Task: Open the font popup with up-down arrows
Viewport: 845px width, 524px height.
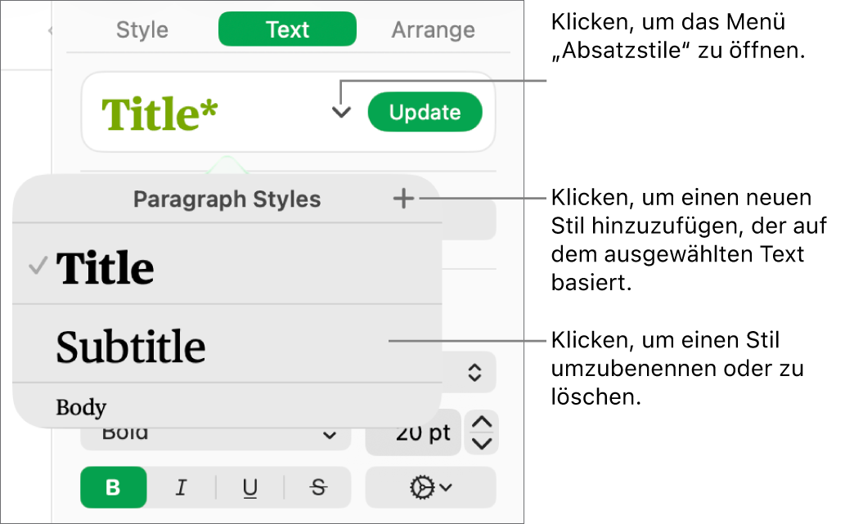Action: [474, 372]
